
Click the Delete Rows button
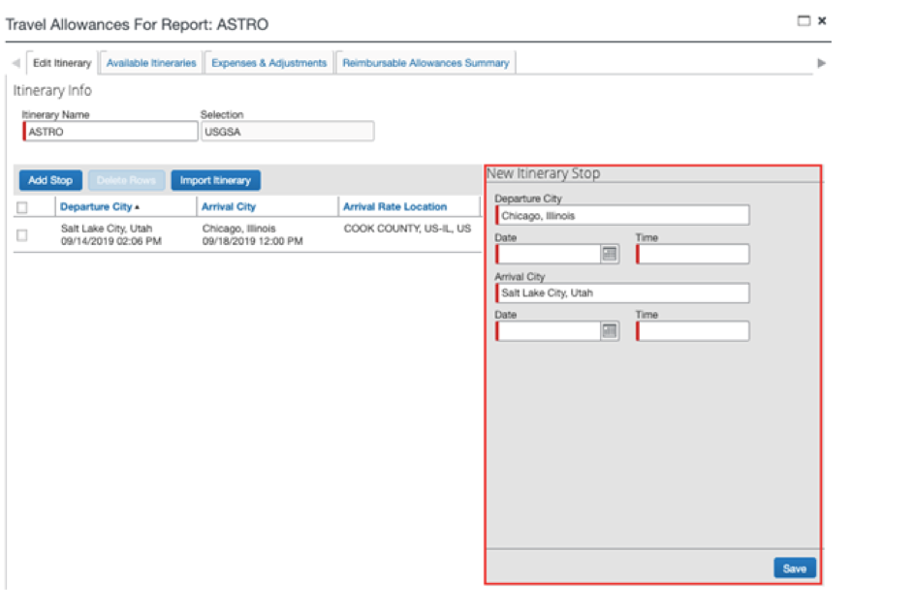pyautogui.click(x=127, y=180)
